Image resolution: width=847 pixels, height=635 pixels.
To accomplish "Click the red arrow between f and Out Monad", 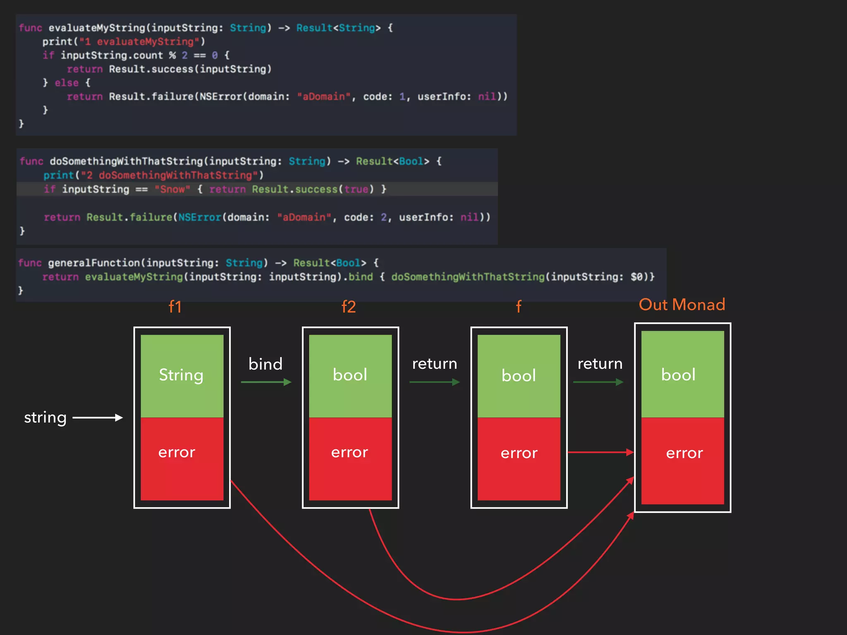I will tap(600, 452).
